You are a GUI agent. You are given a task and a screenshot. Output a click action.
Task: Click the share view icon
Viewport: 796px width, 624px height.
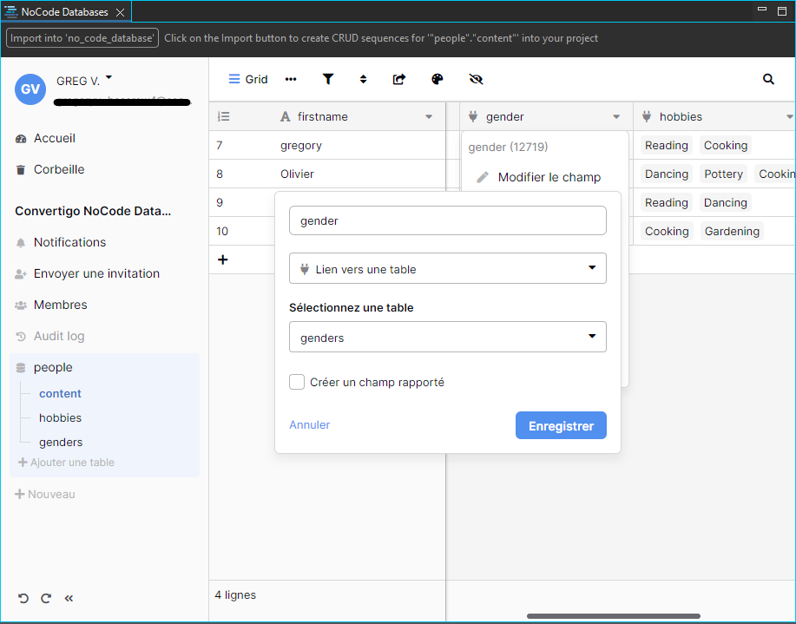[x=399, y=79]
